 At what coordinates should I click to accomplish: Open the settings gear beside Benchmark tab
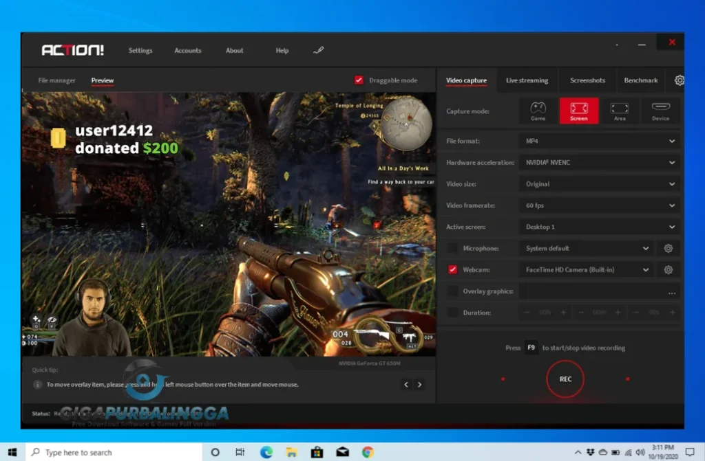[680, 80]
